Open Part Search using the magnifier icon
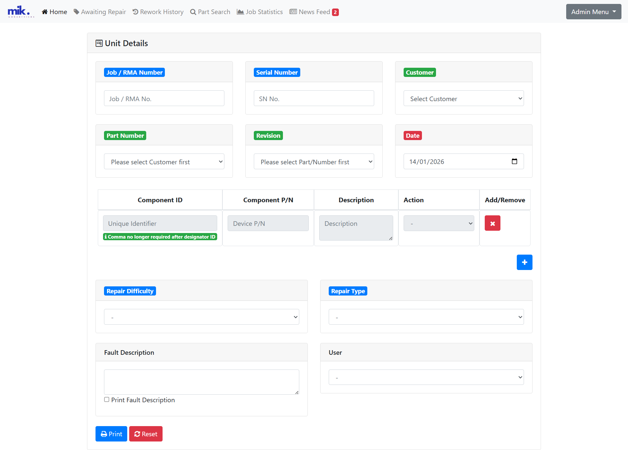This screenshot has height=450, width=628. (193, 12)
